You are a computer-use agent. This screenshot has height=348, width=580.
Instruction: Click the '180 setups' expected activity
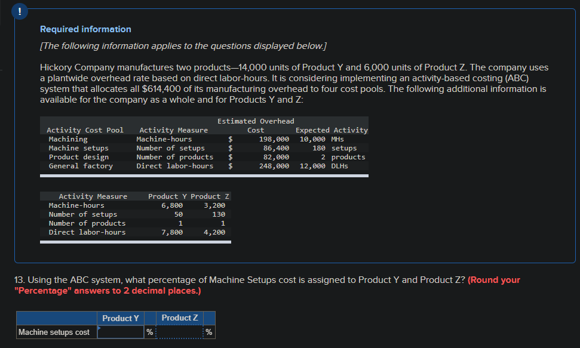coord(335,148)
